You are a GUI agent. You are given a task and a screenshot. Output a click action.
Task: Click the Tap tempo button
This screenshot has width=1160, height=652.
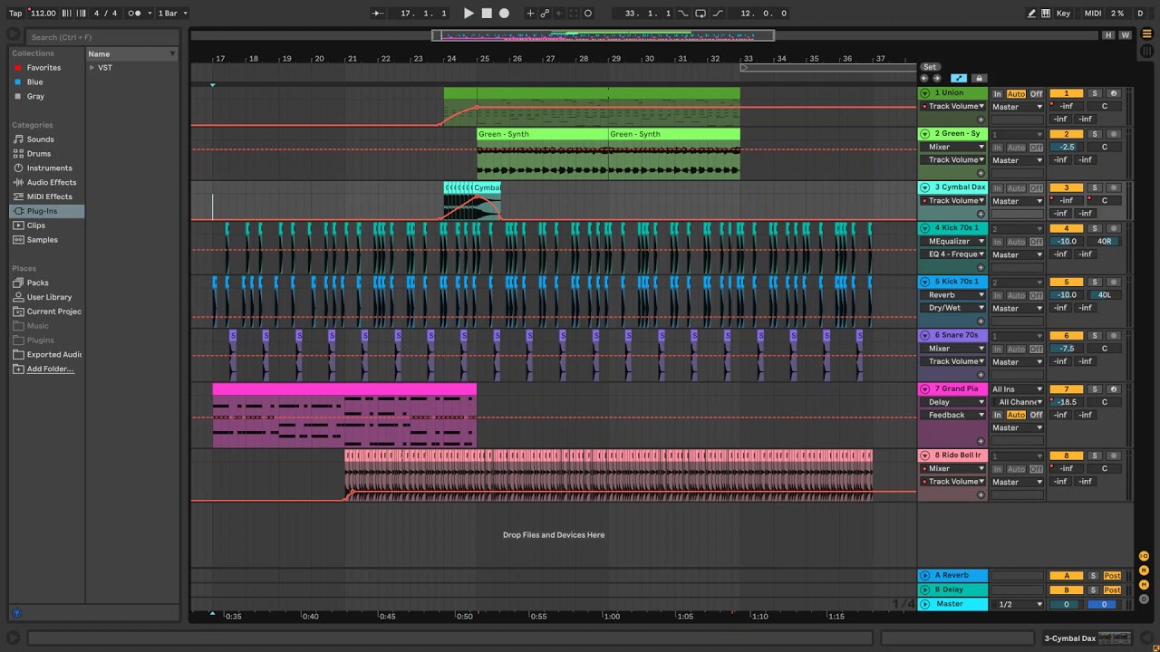(x=15, y=14)
